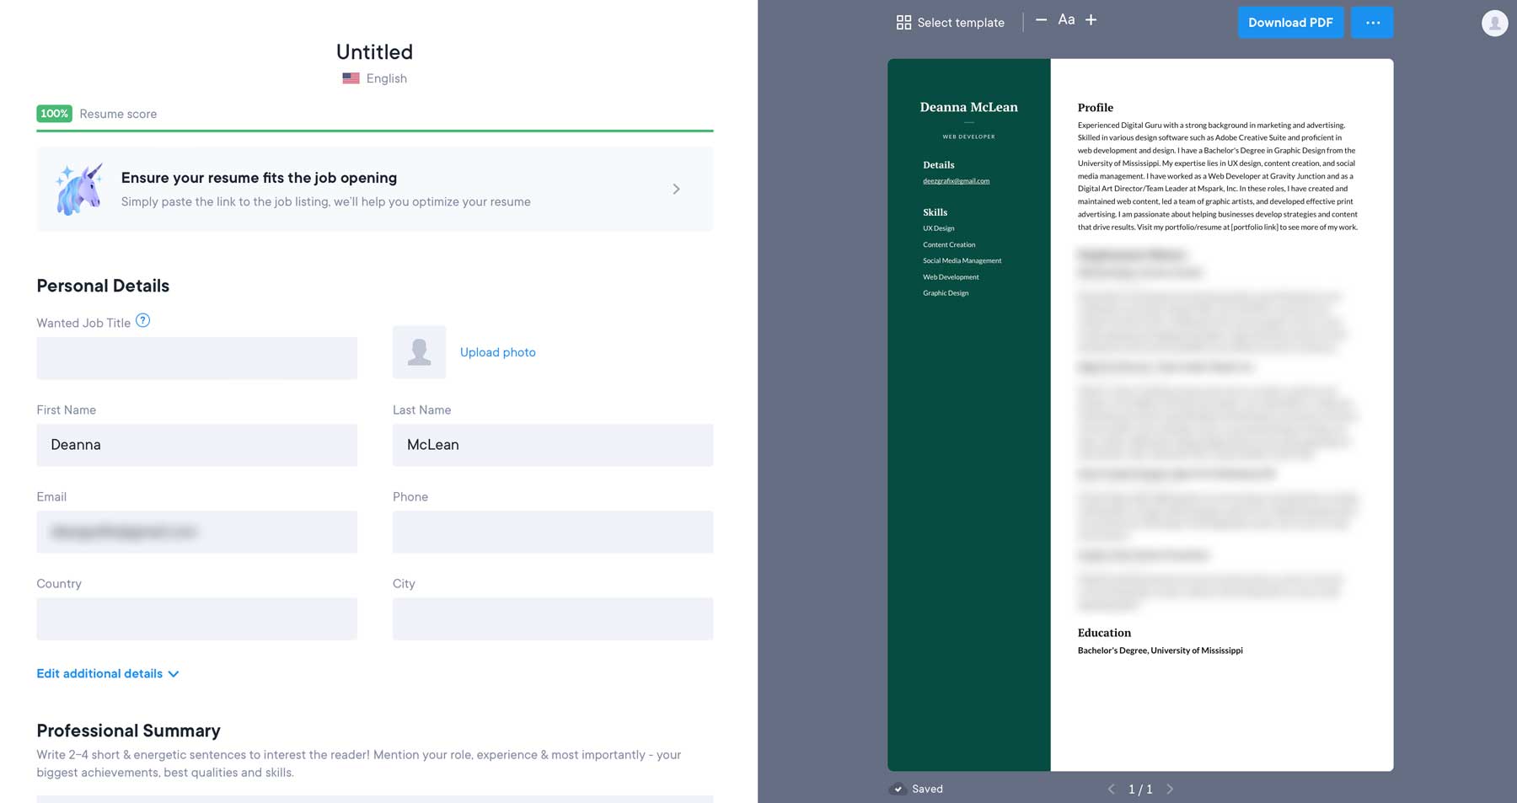Screen dimensions: 1517x803
Task: Click the user account avatar in the top corner
Action: pos(1494,24)
